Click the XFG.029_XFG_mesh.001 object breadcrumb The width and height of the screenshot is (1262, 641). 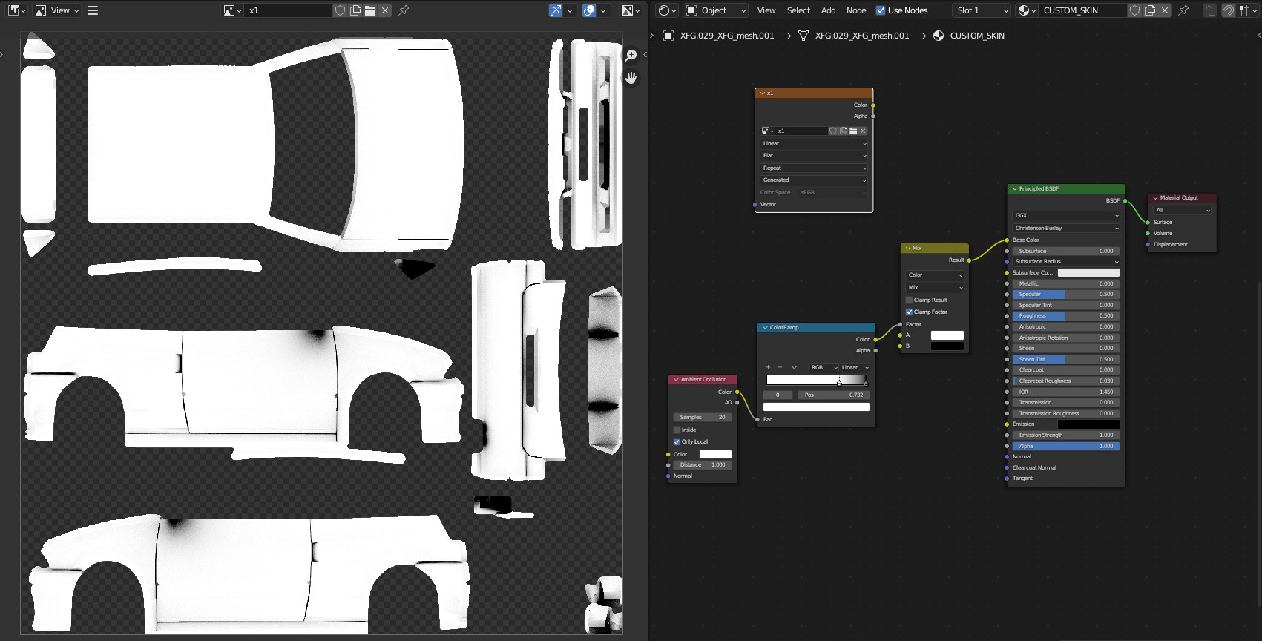(x=726, y=36)
